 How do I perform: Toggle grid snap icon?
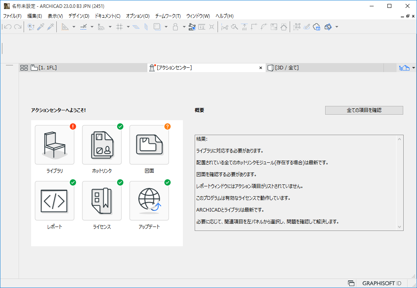click(119, 27)
